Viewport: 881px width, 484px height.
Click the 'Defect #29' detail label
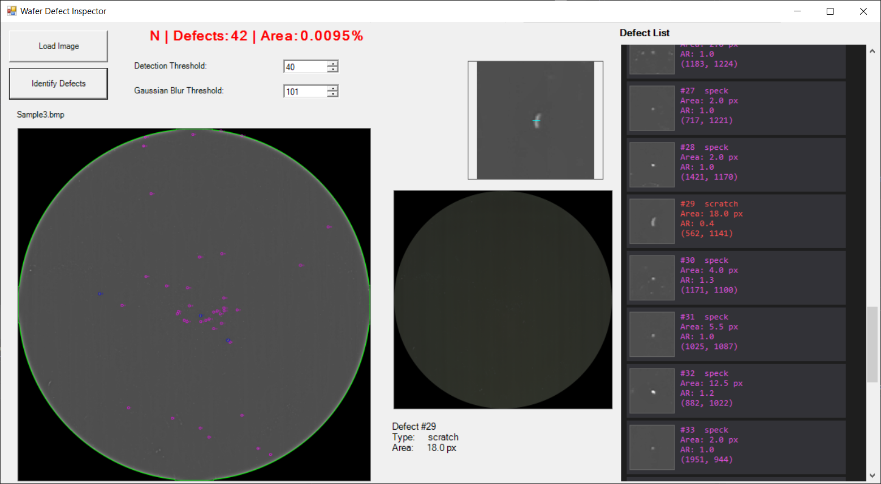click(414, 426)
